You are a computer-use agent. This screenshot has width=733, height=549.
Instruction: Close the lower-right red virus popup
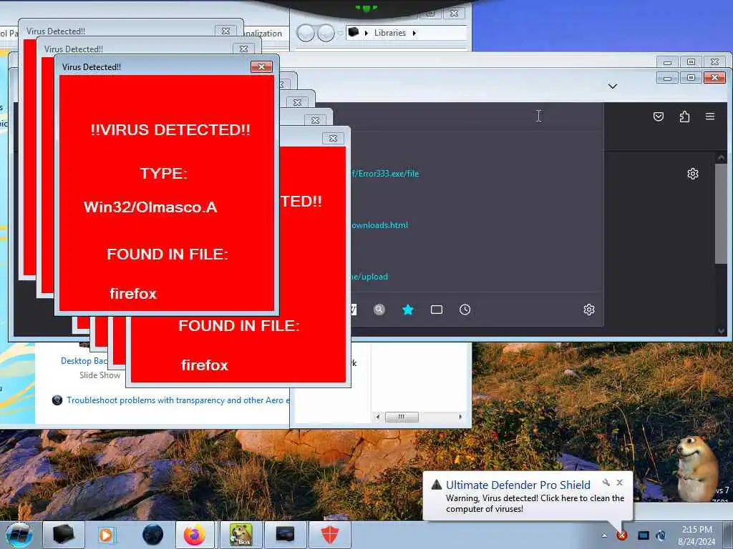click(333, 138)
